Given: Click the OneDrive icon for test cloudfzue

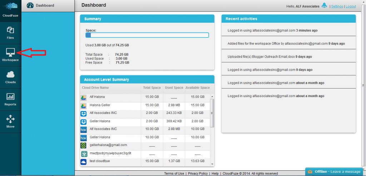Looking at the screenshot, I should (84, 162).
